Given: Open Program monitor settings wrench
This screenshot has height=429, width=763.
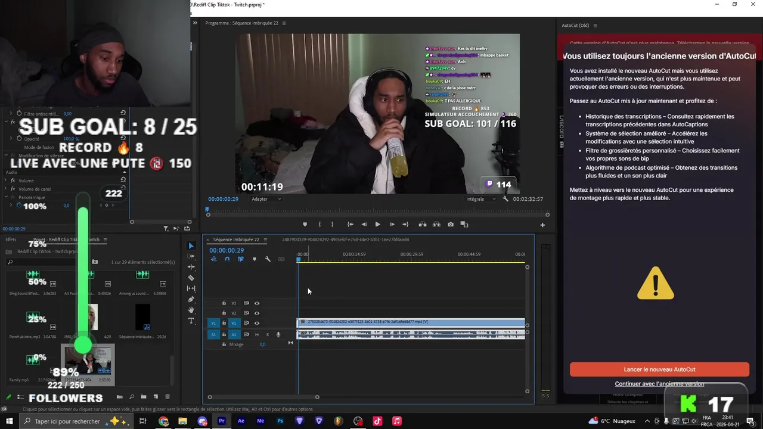Looking at the screenshot, I should coord(505,199).
